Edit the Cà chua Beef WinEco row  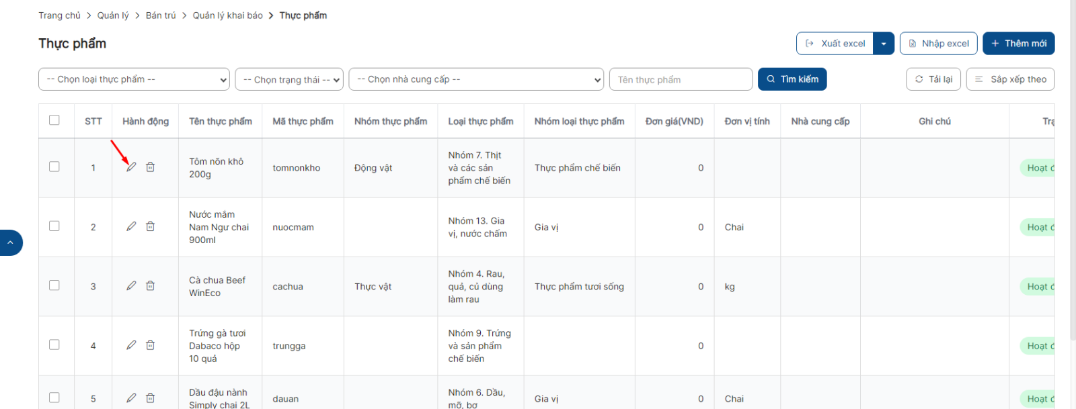[131, 285]
